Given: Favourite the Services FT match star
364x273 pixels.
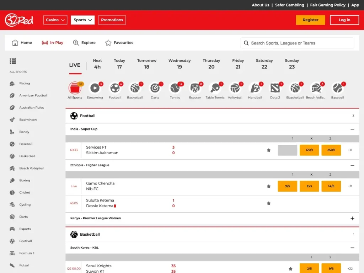Looking at the screenshot, I should click(269, 150).
